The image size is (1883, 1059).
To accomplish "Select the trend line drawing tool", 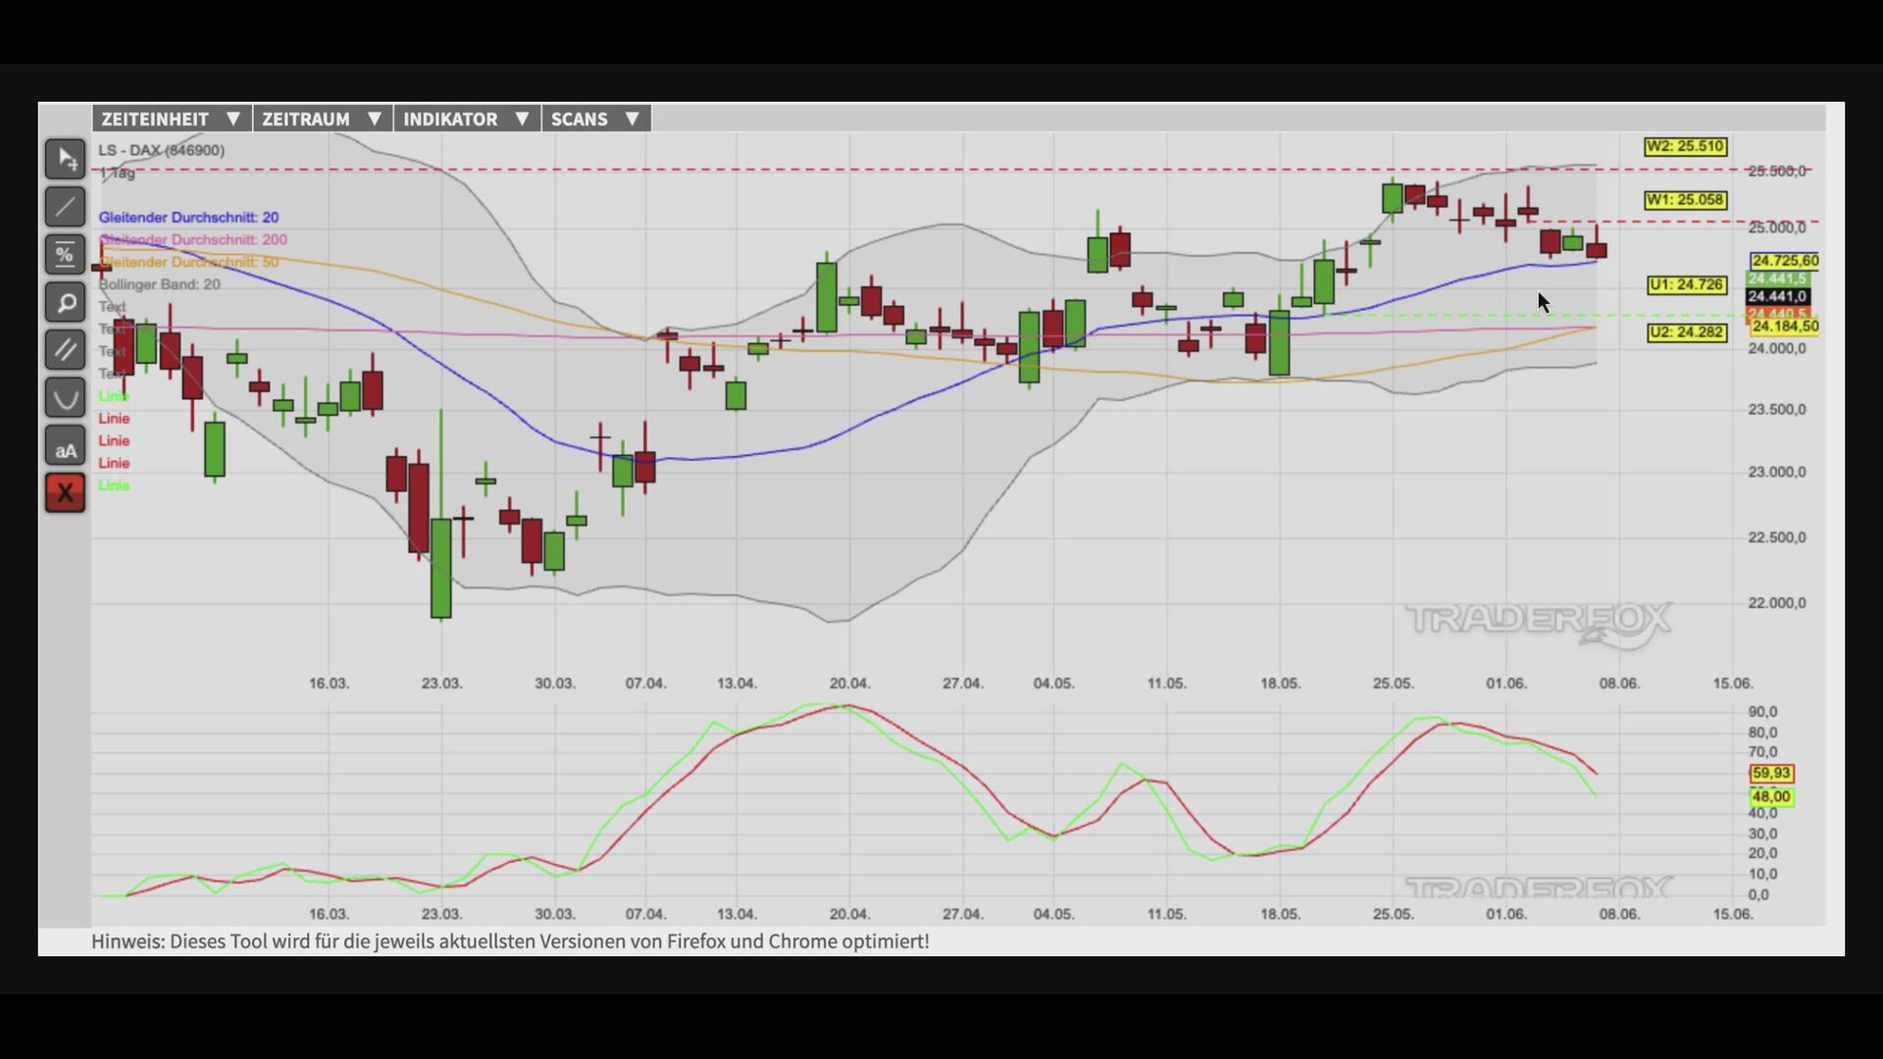I will 65,207.
